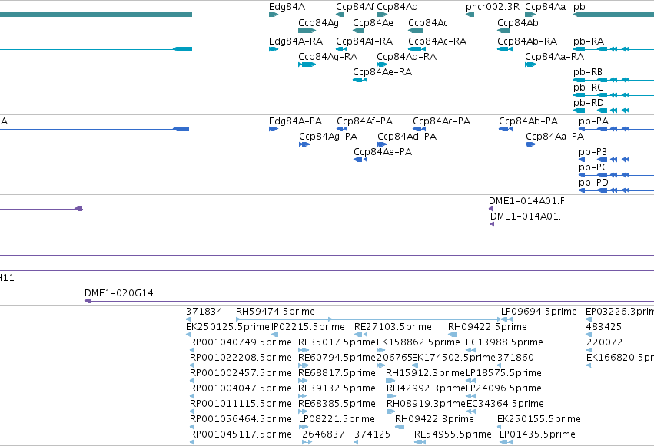This screenshot has height=446, width=654.
Task: Click the Ccp84Aa-PA protein label
Action: coord(555,137)
